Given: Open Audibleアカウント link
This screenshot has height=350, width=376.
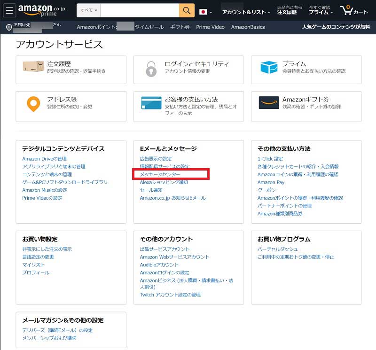Looking at the screenshot, I should [159, 265].
